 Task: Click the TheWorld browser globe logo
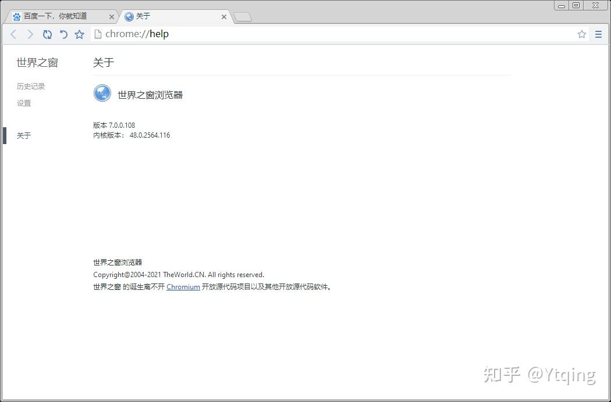point(102,94)
